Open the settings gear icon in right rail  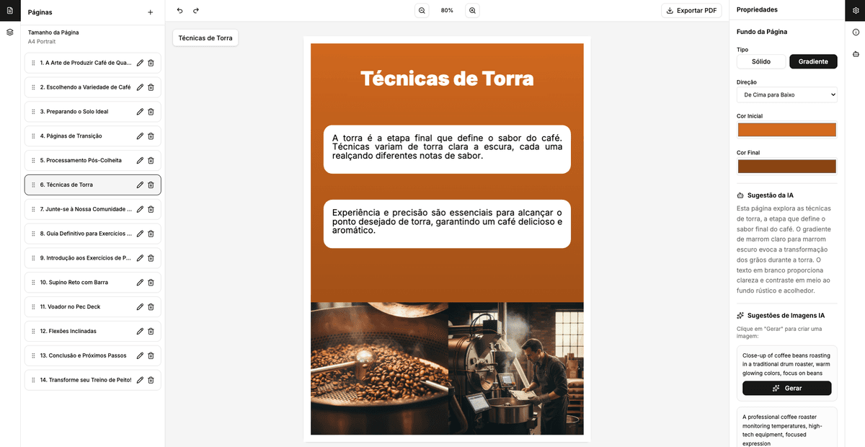856,10
